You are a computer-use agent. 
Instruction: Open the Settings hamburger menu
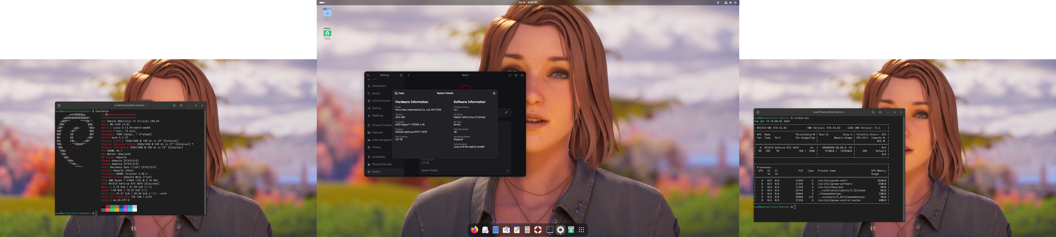click(401, 75)
